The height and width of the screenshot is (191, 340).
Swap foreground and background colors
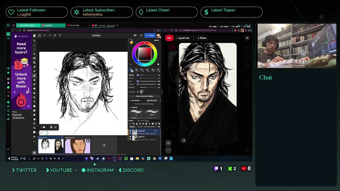click(x=132, y=40)
